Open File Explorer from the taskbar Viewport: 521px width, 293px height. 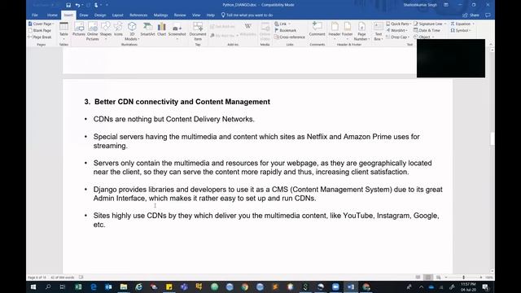click(124, 286)
